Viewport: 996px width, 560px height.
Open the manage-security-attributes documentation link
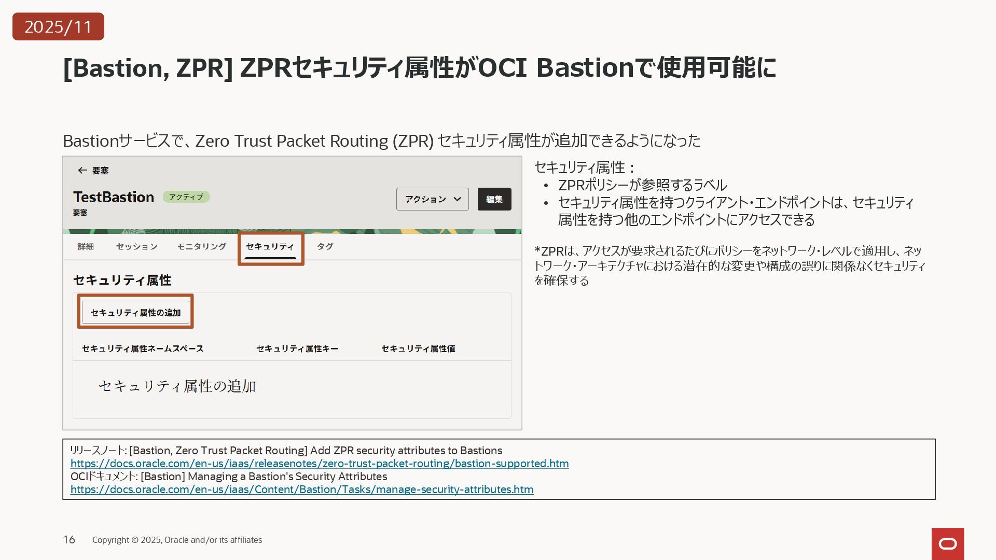tap(302, 489)
